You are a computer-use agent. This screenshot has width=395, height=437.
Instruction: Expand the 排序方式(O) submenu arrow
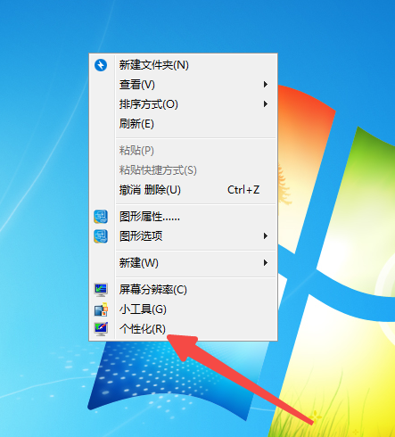(x=266, y=104)
